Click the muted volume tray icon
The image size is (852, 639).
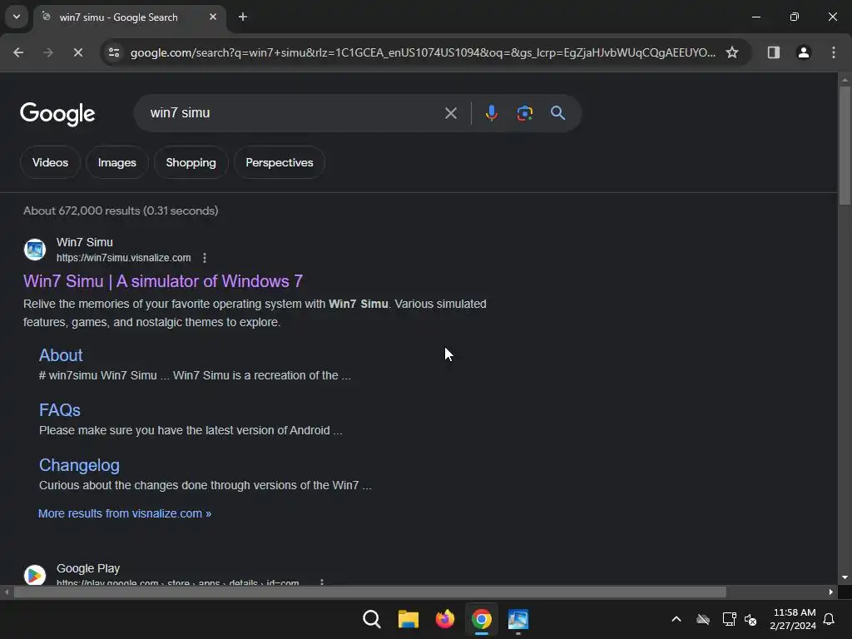pos(751,619)
